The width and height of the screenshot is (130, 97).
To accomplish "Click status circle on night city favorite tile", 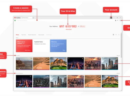I will pos(69,59).
